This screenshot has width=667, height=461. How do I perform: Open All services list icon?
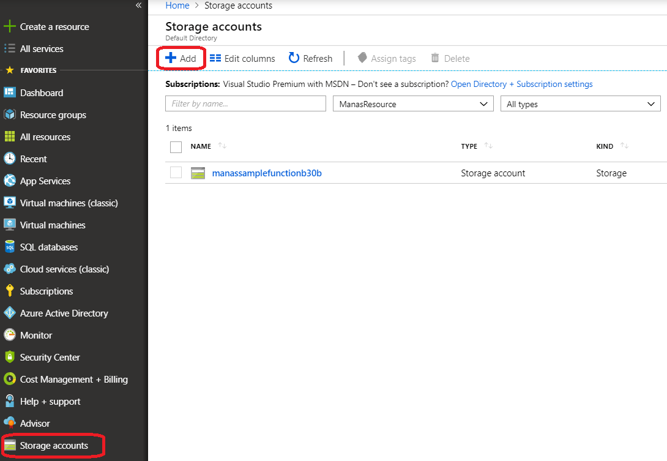[9, 48]
